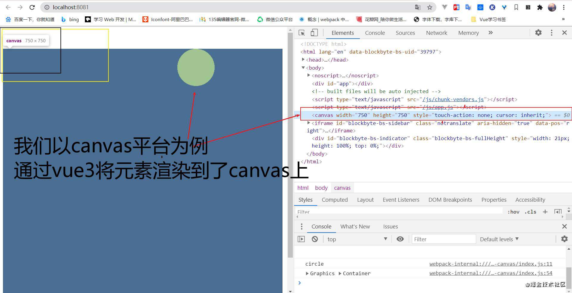Expand the iframe blockbyte-bs-sidebar node

[x=309, y=123]
